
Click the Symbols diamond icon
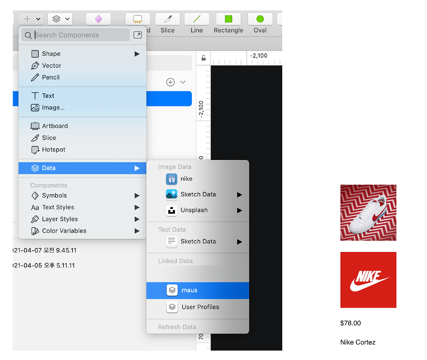pyautogui.click(x=35, y=196)
